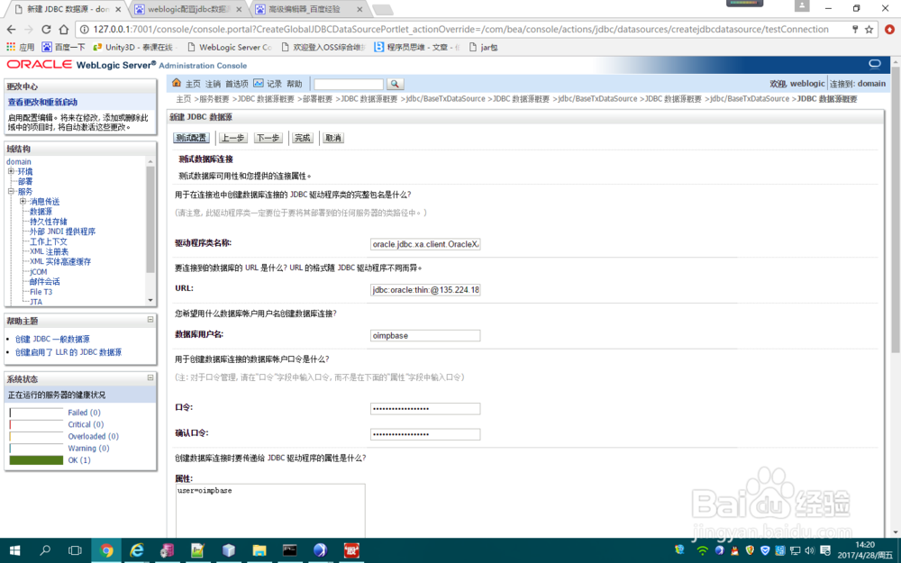
Task: Click the Failed (0) status link
Action: pos(84,413)
